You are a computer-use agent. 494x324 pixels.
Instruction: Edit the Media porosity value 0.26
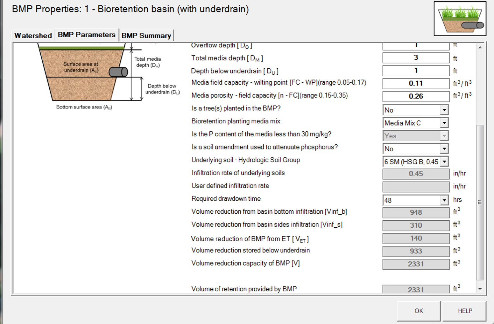point(415,96)
